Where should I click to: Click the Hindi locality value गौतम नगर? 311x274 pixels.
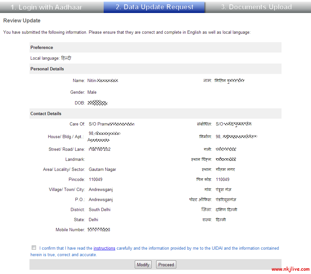point(225,170)
